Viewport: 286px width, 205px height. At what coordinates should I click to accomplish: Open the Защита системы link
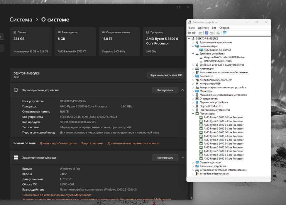92,143
